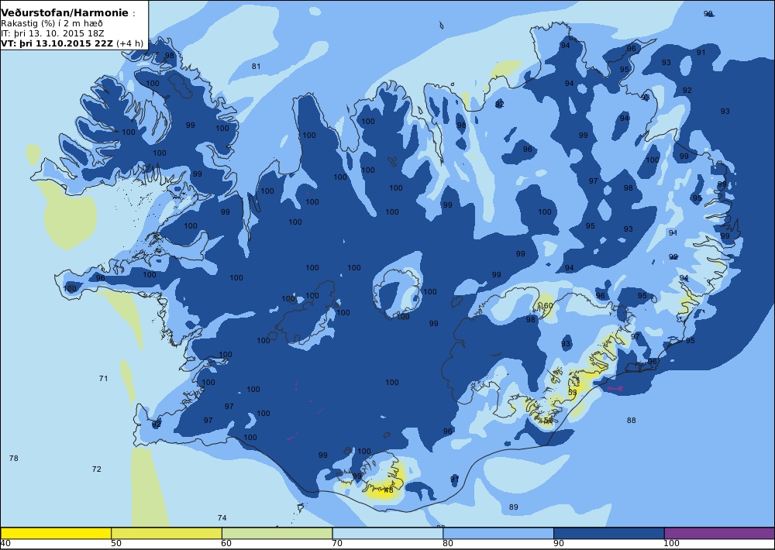Click the humidity value 89 on the map
Image resolution: width=775 pixels, height=550 pixels.
click(x=514, y=507)
